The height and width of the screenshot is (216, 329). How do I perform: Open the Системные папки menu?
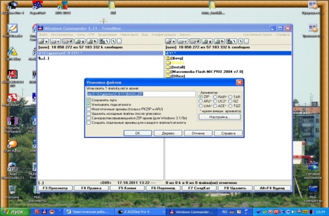258,34
